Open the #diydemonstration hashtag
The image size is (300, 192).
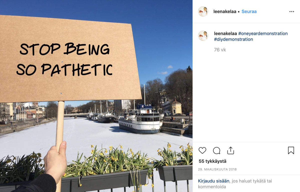coord(233,39)
